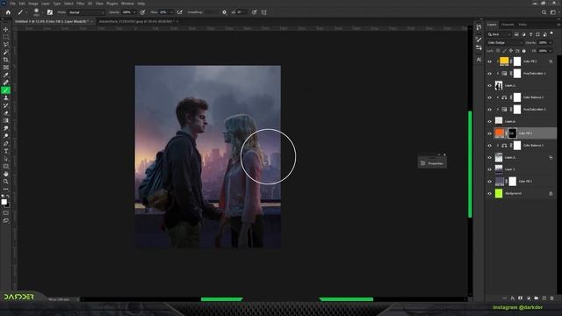The image size is (562, 316).
Task: Hide the Layer 6 layer
Action: [490, 121]
